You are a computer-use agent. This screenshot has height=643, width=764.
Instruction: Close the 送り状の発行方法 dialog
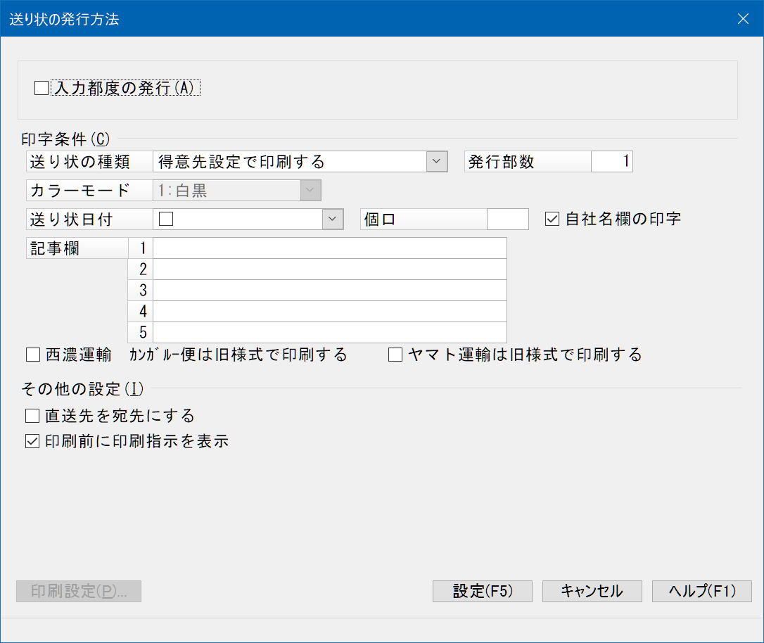click(743, 19)
